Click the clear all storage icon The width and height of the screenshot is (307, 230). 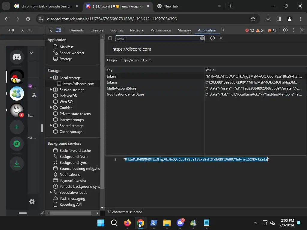point(213,38)
